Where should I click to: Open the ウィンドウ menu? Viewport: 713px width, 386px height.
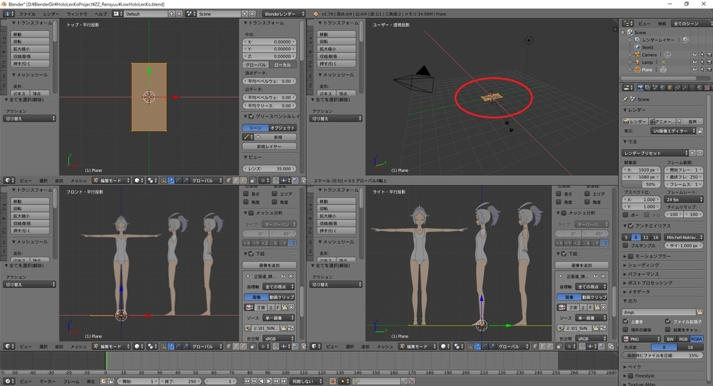[x=77, y=14]
